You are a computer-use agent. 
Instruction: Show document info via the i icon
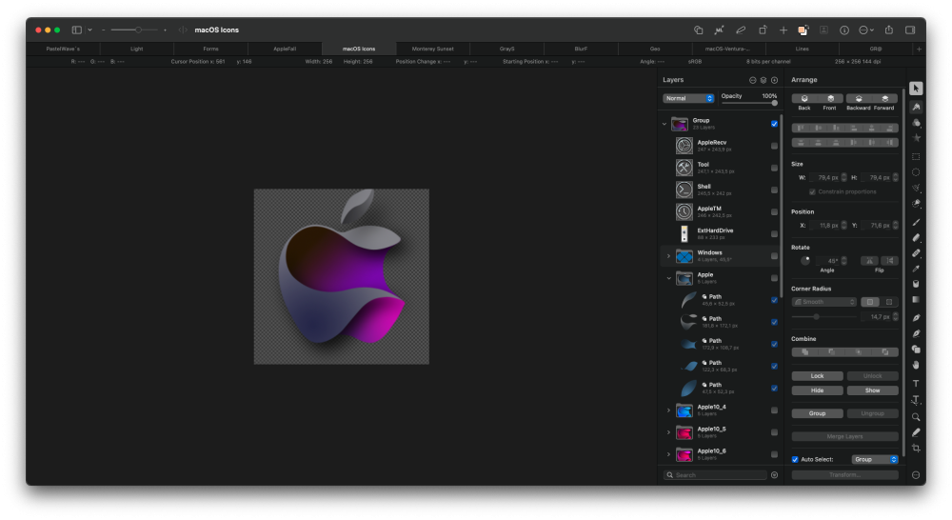(843, 30)
